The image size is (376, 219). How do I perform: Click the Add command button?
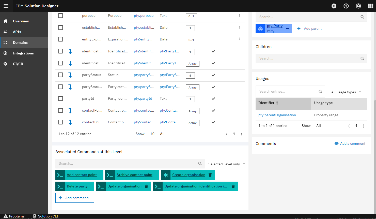click(74, 198)
